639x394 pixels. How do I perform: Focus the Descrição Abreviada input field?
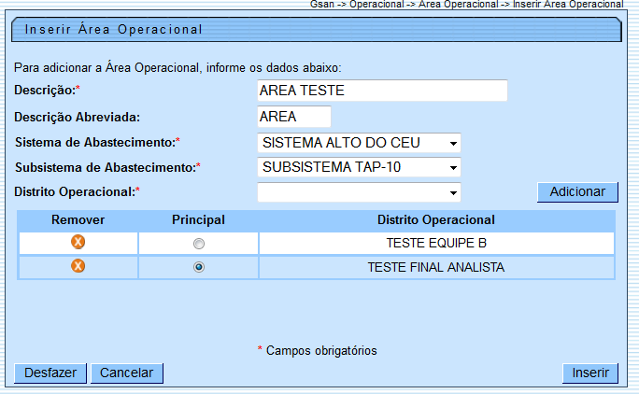tap(293, 117)
